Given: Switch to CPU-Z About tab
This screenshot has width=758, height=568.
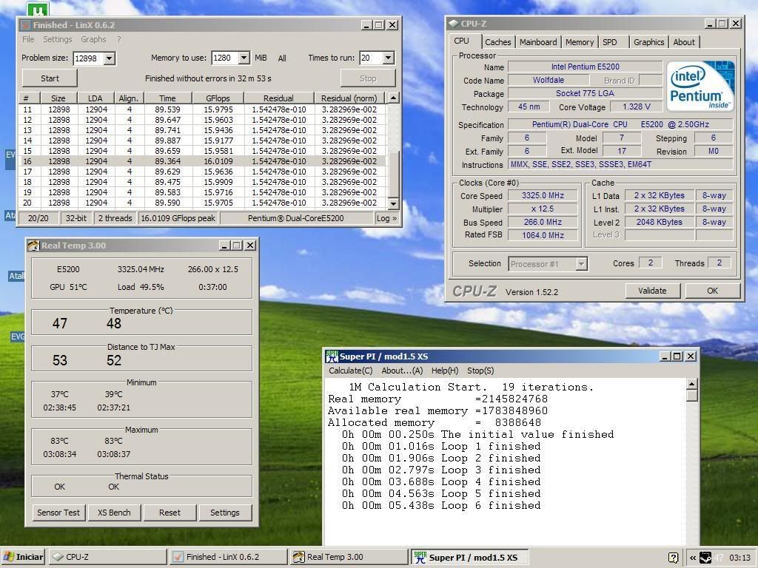Looking at the screenshot, I should click(x=684, y=42).
